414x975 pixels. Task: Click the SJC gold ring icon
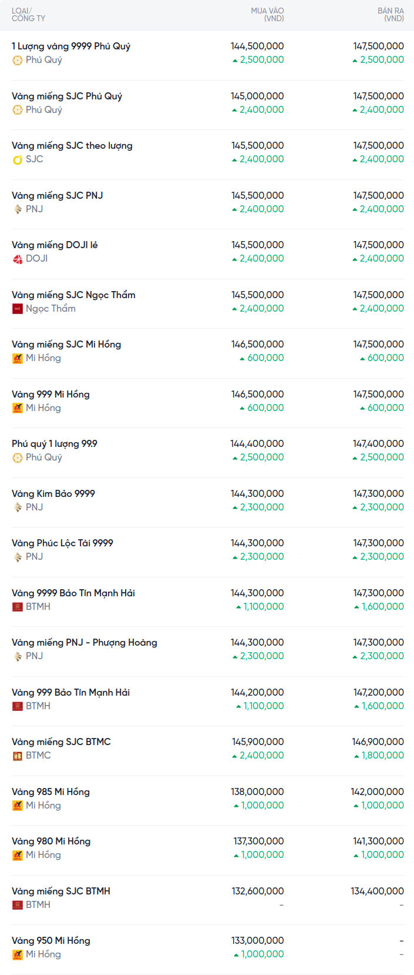pyautogui.click(x=18, y=159)
